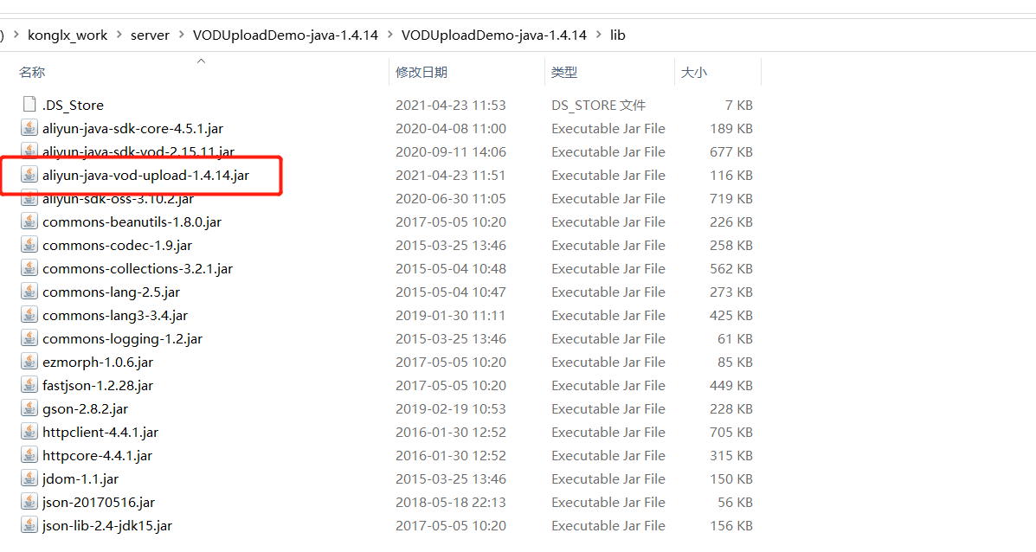Click the fastjson-1.2.28.jar file icon
This screenshot has width=1036, height=552.
[x=29, y=386]
